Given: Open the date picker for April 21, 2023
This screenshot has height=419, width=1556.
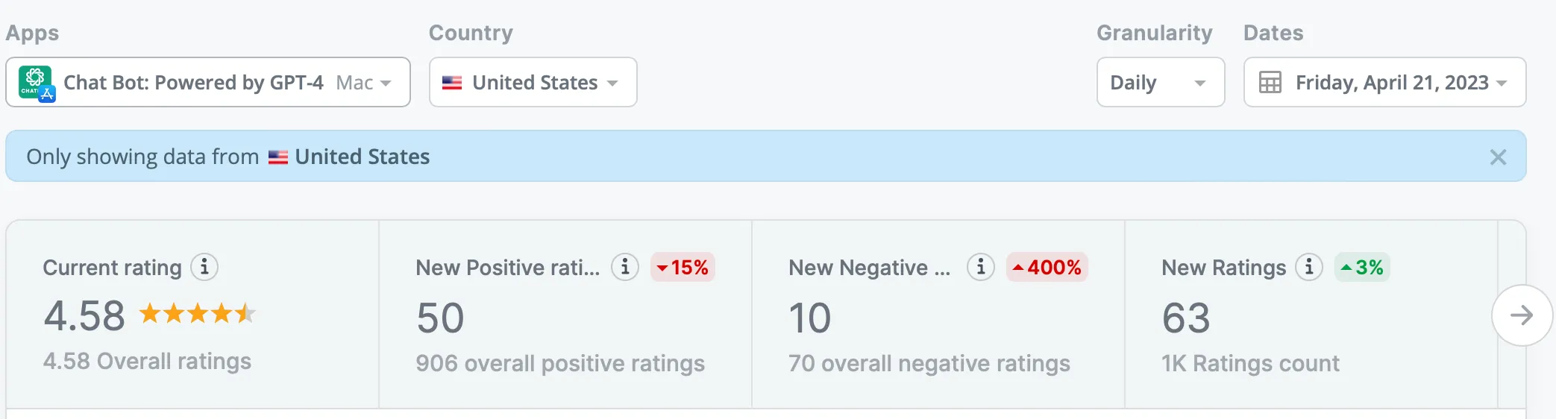Looking at the screenshot, I should (x=1384, y=83).
